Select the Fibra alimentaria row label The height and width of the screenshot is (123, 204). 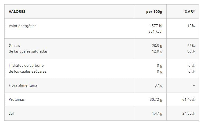pyautogui.click(x=23, y=85)
